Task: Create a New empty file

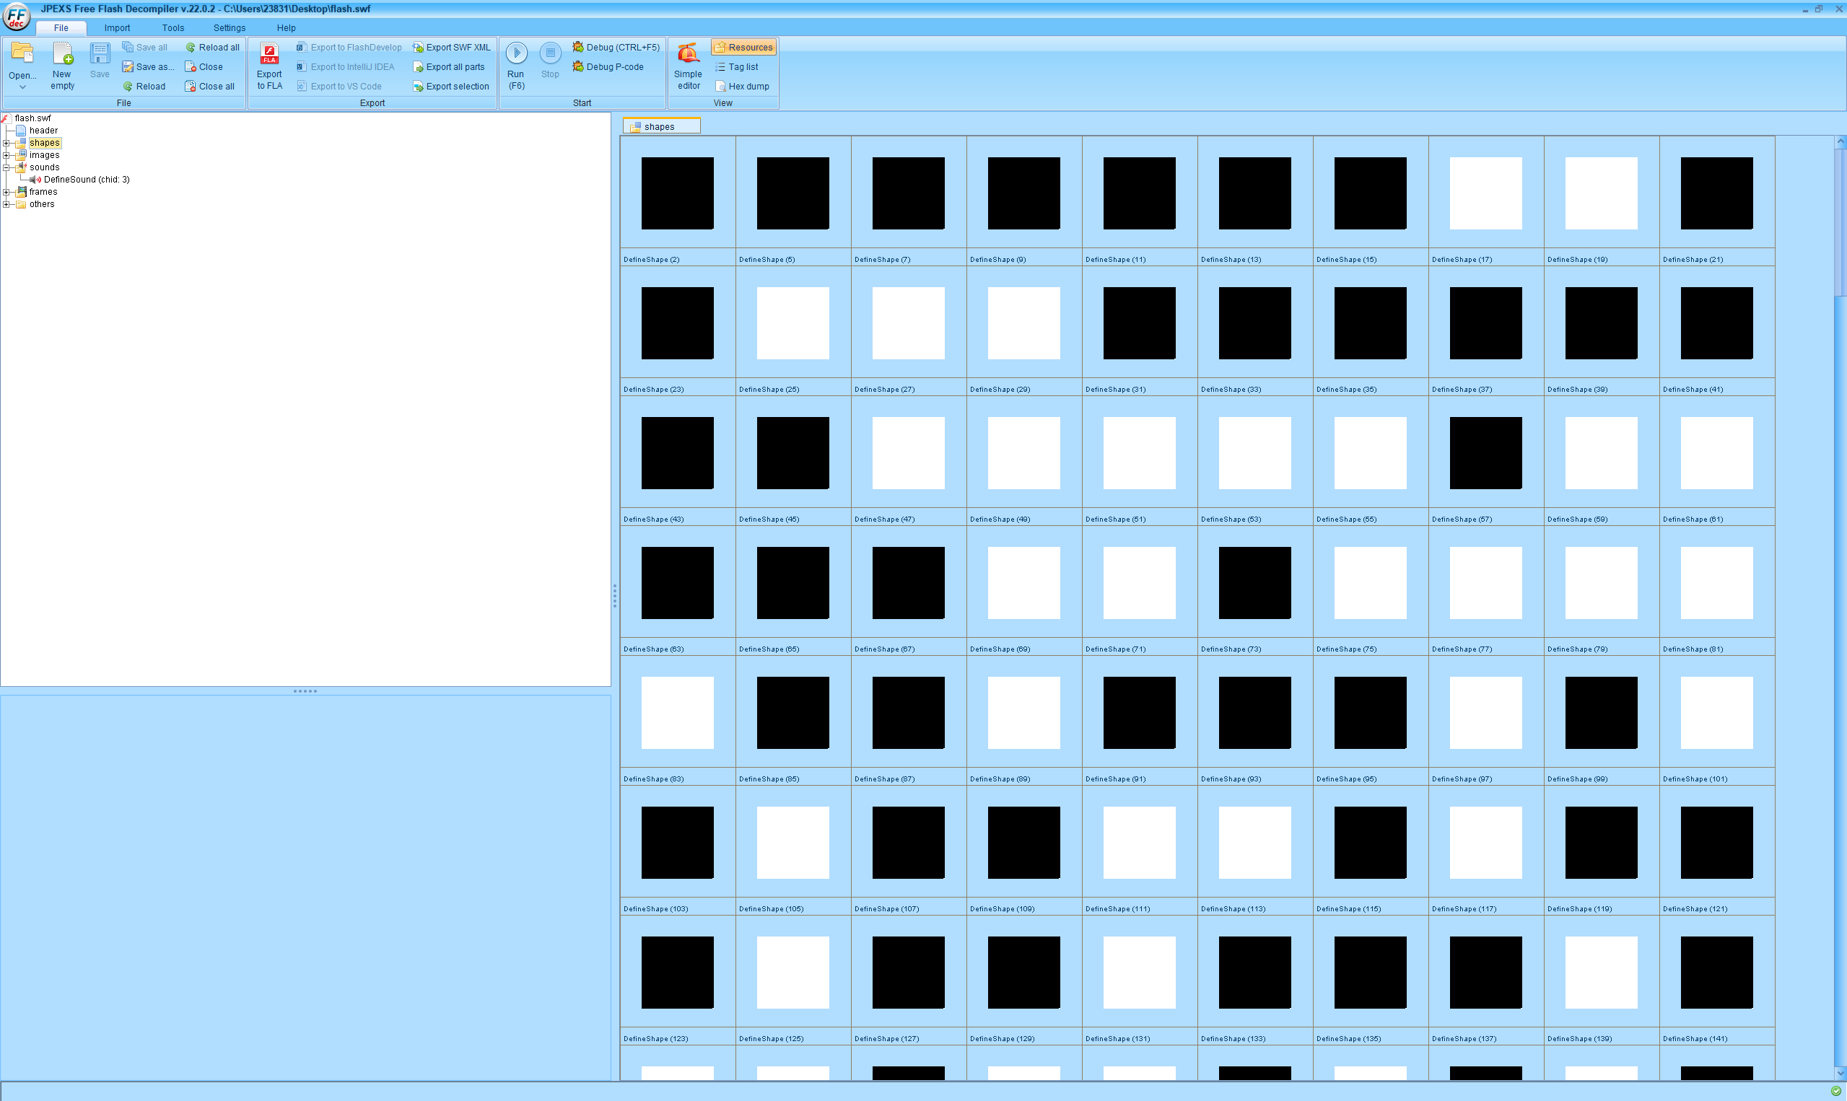Action: 62,65
